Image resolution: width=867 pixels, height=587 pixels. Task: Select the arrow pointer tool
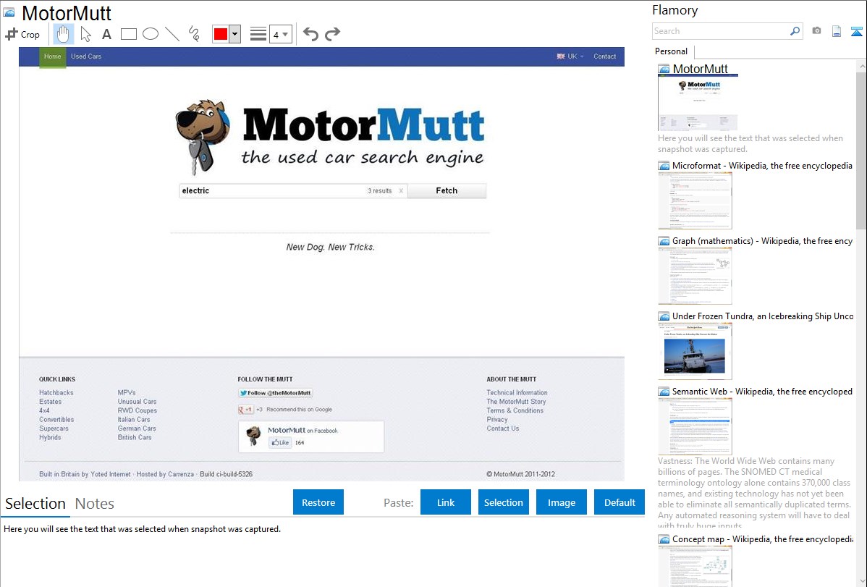[x=85, y=34]
